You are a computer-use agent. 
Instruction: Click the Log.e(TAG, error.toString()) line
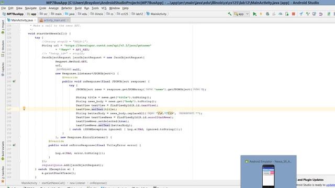[80, 153]
